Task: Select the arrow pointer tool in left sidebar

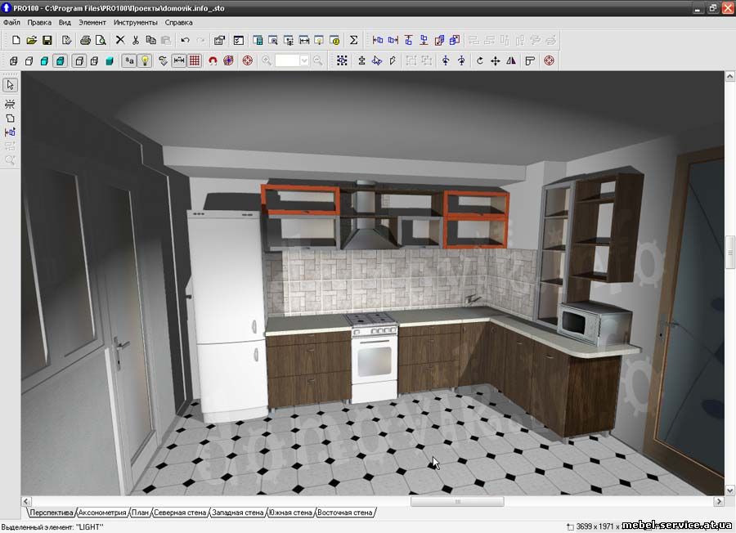Action: click(10, 85)
